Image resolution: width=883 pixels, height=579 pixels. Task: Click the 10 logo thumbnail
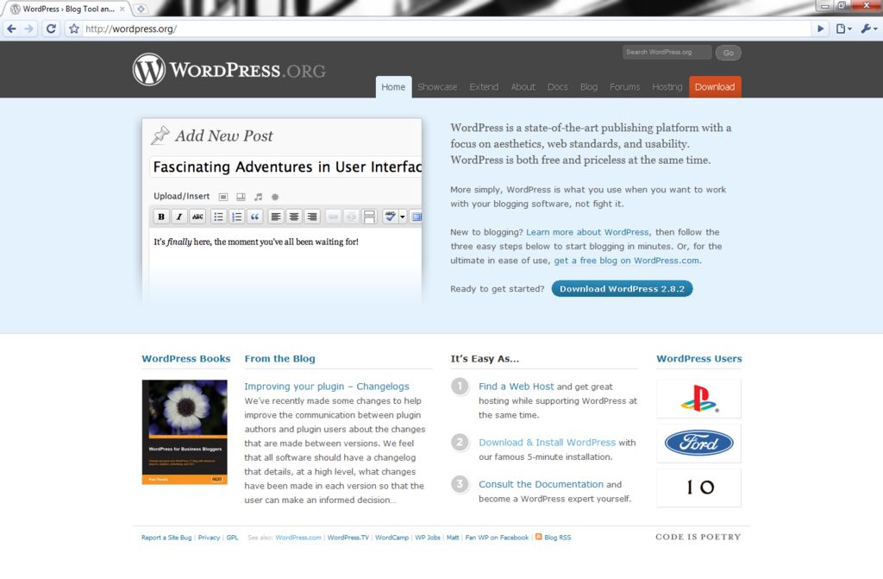point(698,488)
